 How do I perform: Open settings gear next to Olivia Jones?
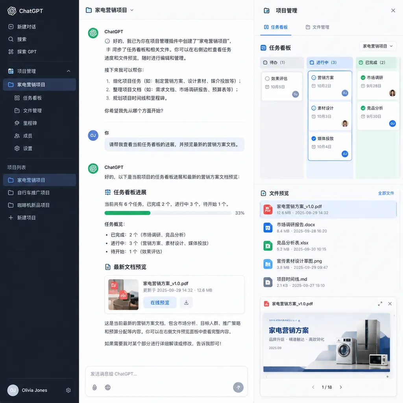click(x=68, y=390)
